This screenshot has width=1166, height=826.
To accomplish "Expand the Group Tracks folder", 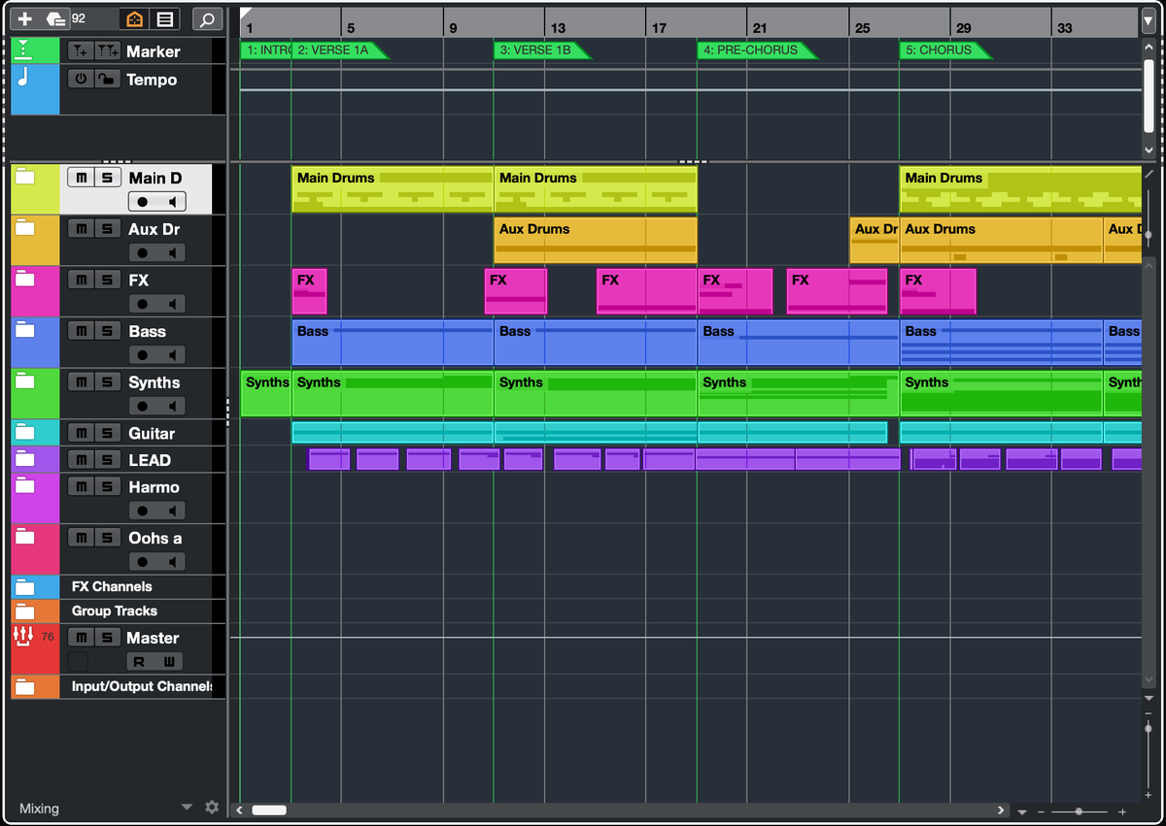I will click(x=23, y=611).
